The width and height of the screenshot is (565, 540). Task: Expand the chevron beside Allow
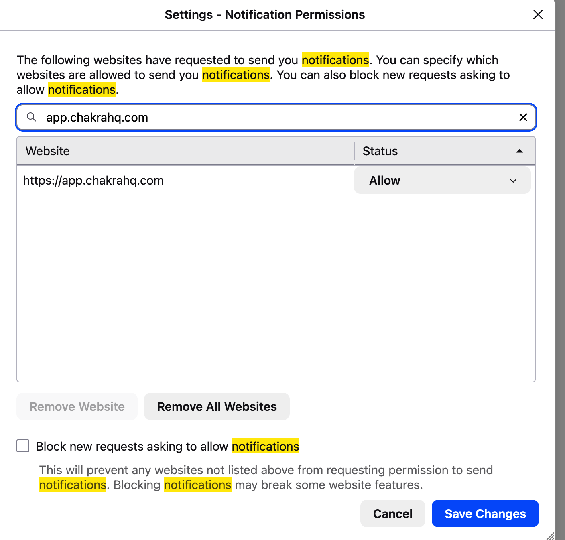[513, 181]
